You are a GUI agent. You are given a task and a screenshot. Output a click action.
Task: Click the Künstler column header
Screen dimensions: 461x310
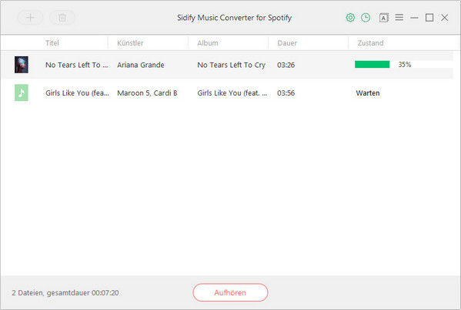[130, 43]
